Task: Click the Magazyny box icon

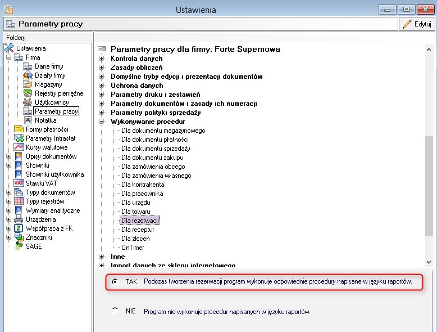Action: pos(28,84)
